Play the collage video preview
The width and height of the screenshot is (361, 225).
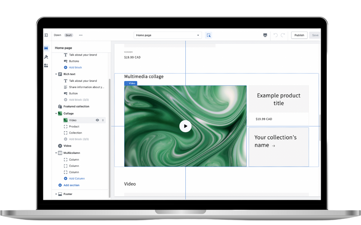(185, 126)
